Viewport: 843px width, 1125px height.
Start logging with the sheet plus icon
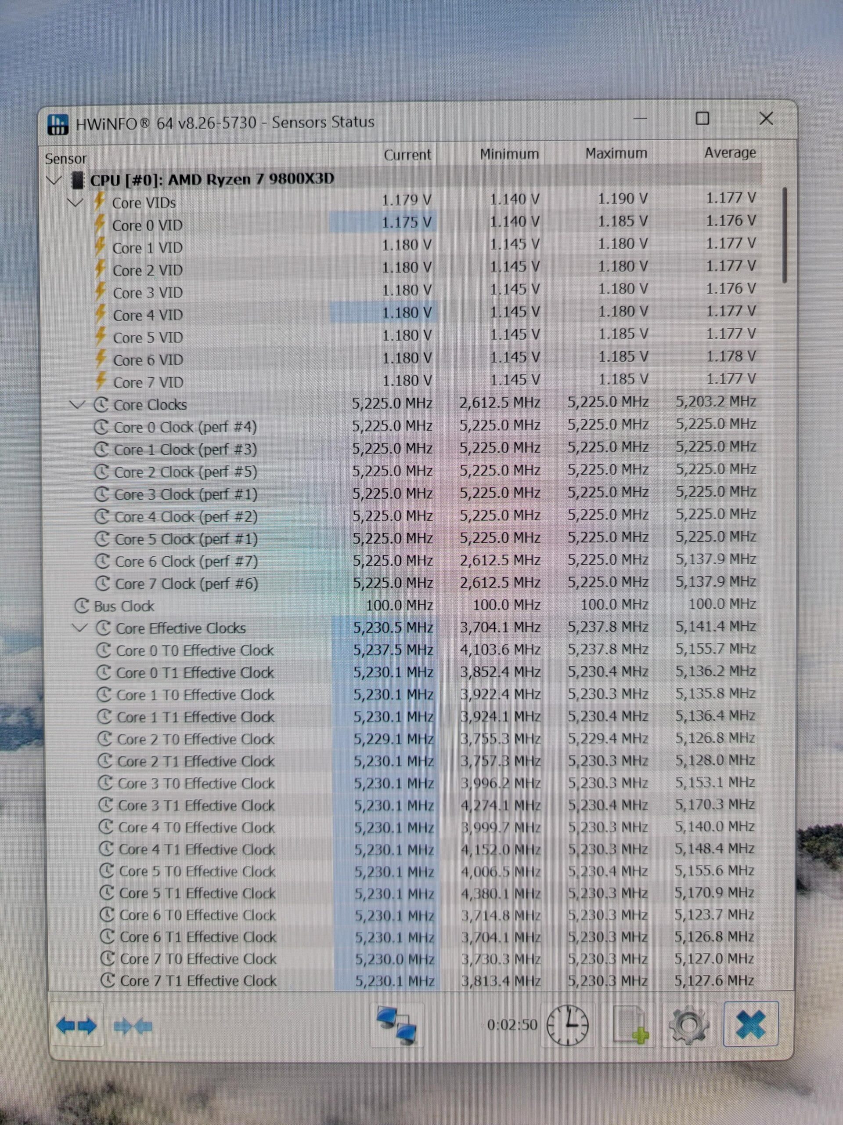[x=630, y=1024]
